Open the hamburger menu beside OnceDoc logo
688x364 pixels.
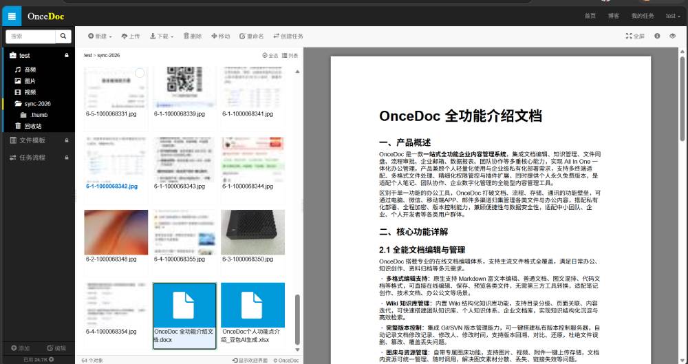point(12,17)
